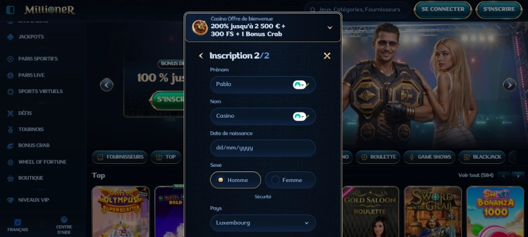Go to Boutique shop in sidebar

[31, 178]
